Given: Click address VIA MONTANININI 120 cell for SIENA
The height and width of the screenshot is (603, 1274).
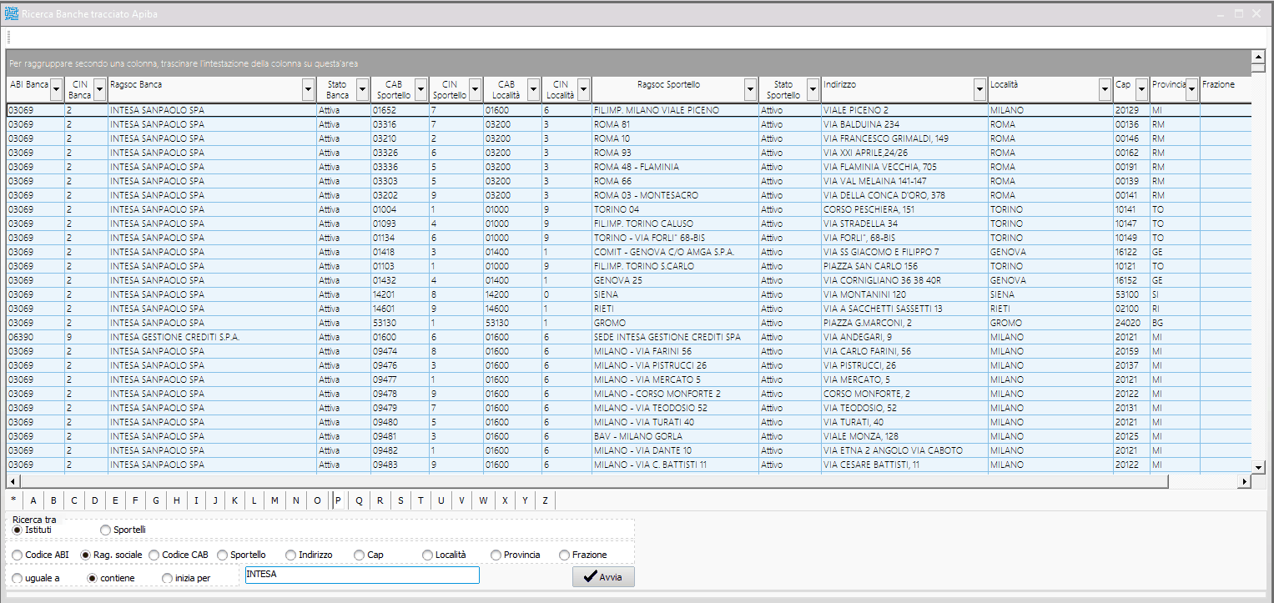Looking at the screenshot, I should pyautogui.click(x=904, y=294).
